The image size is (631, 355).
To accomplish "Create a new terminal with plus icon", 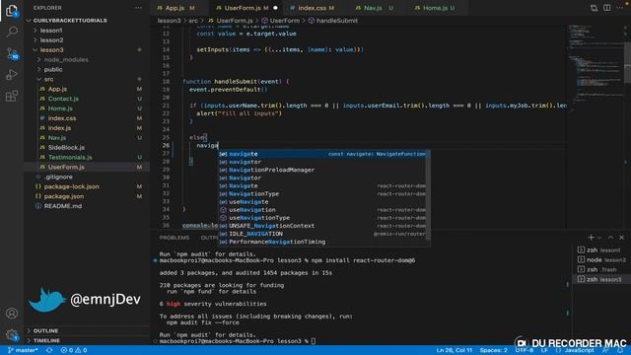I will coord(591,238).
